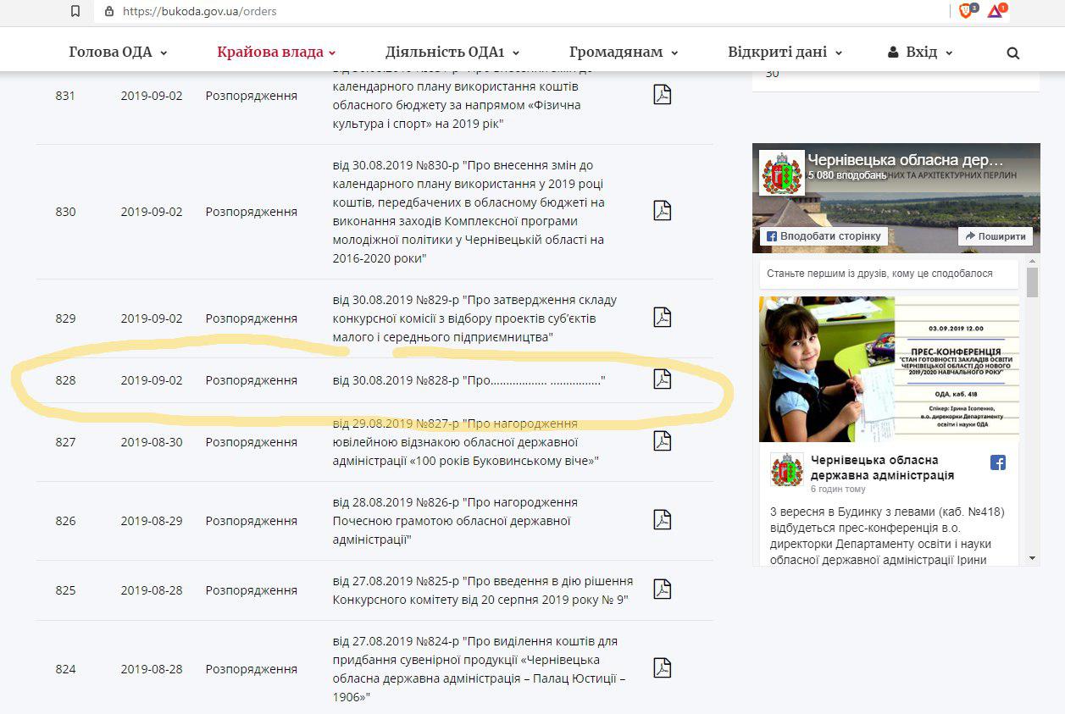Click order title №825-р about Конкурсного комітету
Image resolution: width=1065 pixels, height=714 pixels.
(483, 590)
